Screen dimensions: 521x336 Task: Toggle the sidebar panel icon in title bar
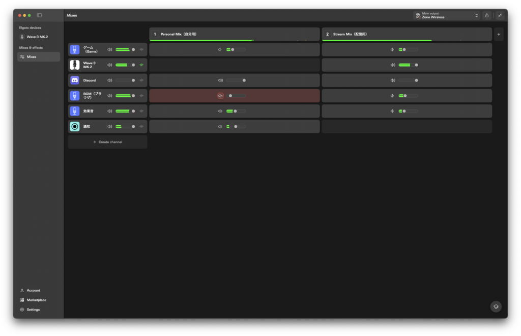point(39,15)
